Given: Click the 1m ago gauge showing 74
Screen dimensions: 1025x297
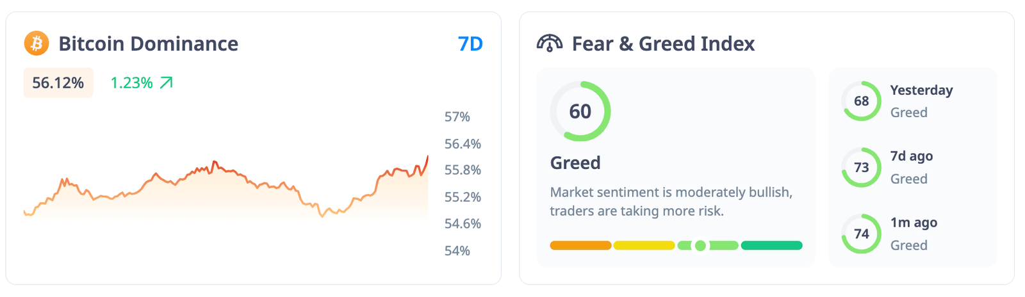Looking at the screenshot, I should point(861,234).
